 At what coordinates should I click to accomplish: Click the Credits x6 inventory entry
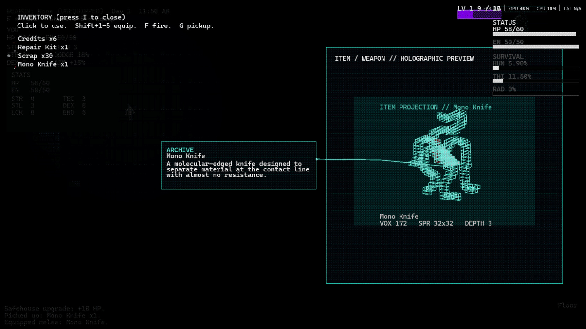(37, 39)
